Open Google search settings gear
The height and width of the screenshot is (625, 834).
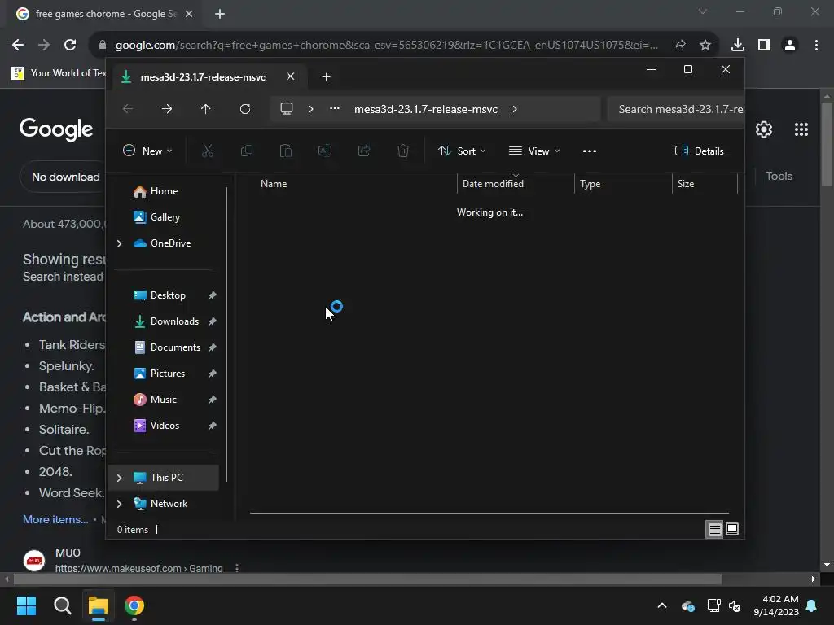point(764,129)
